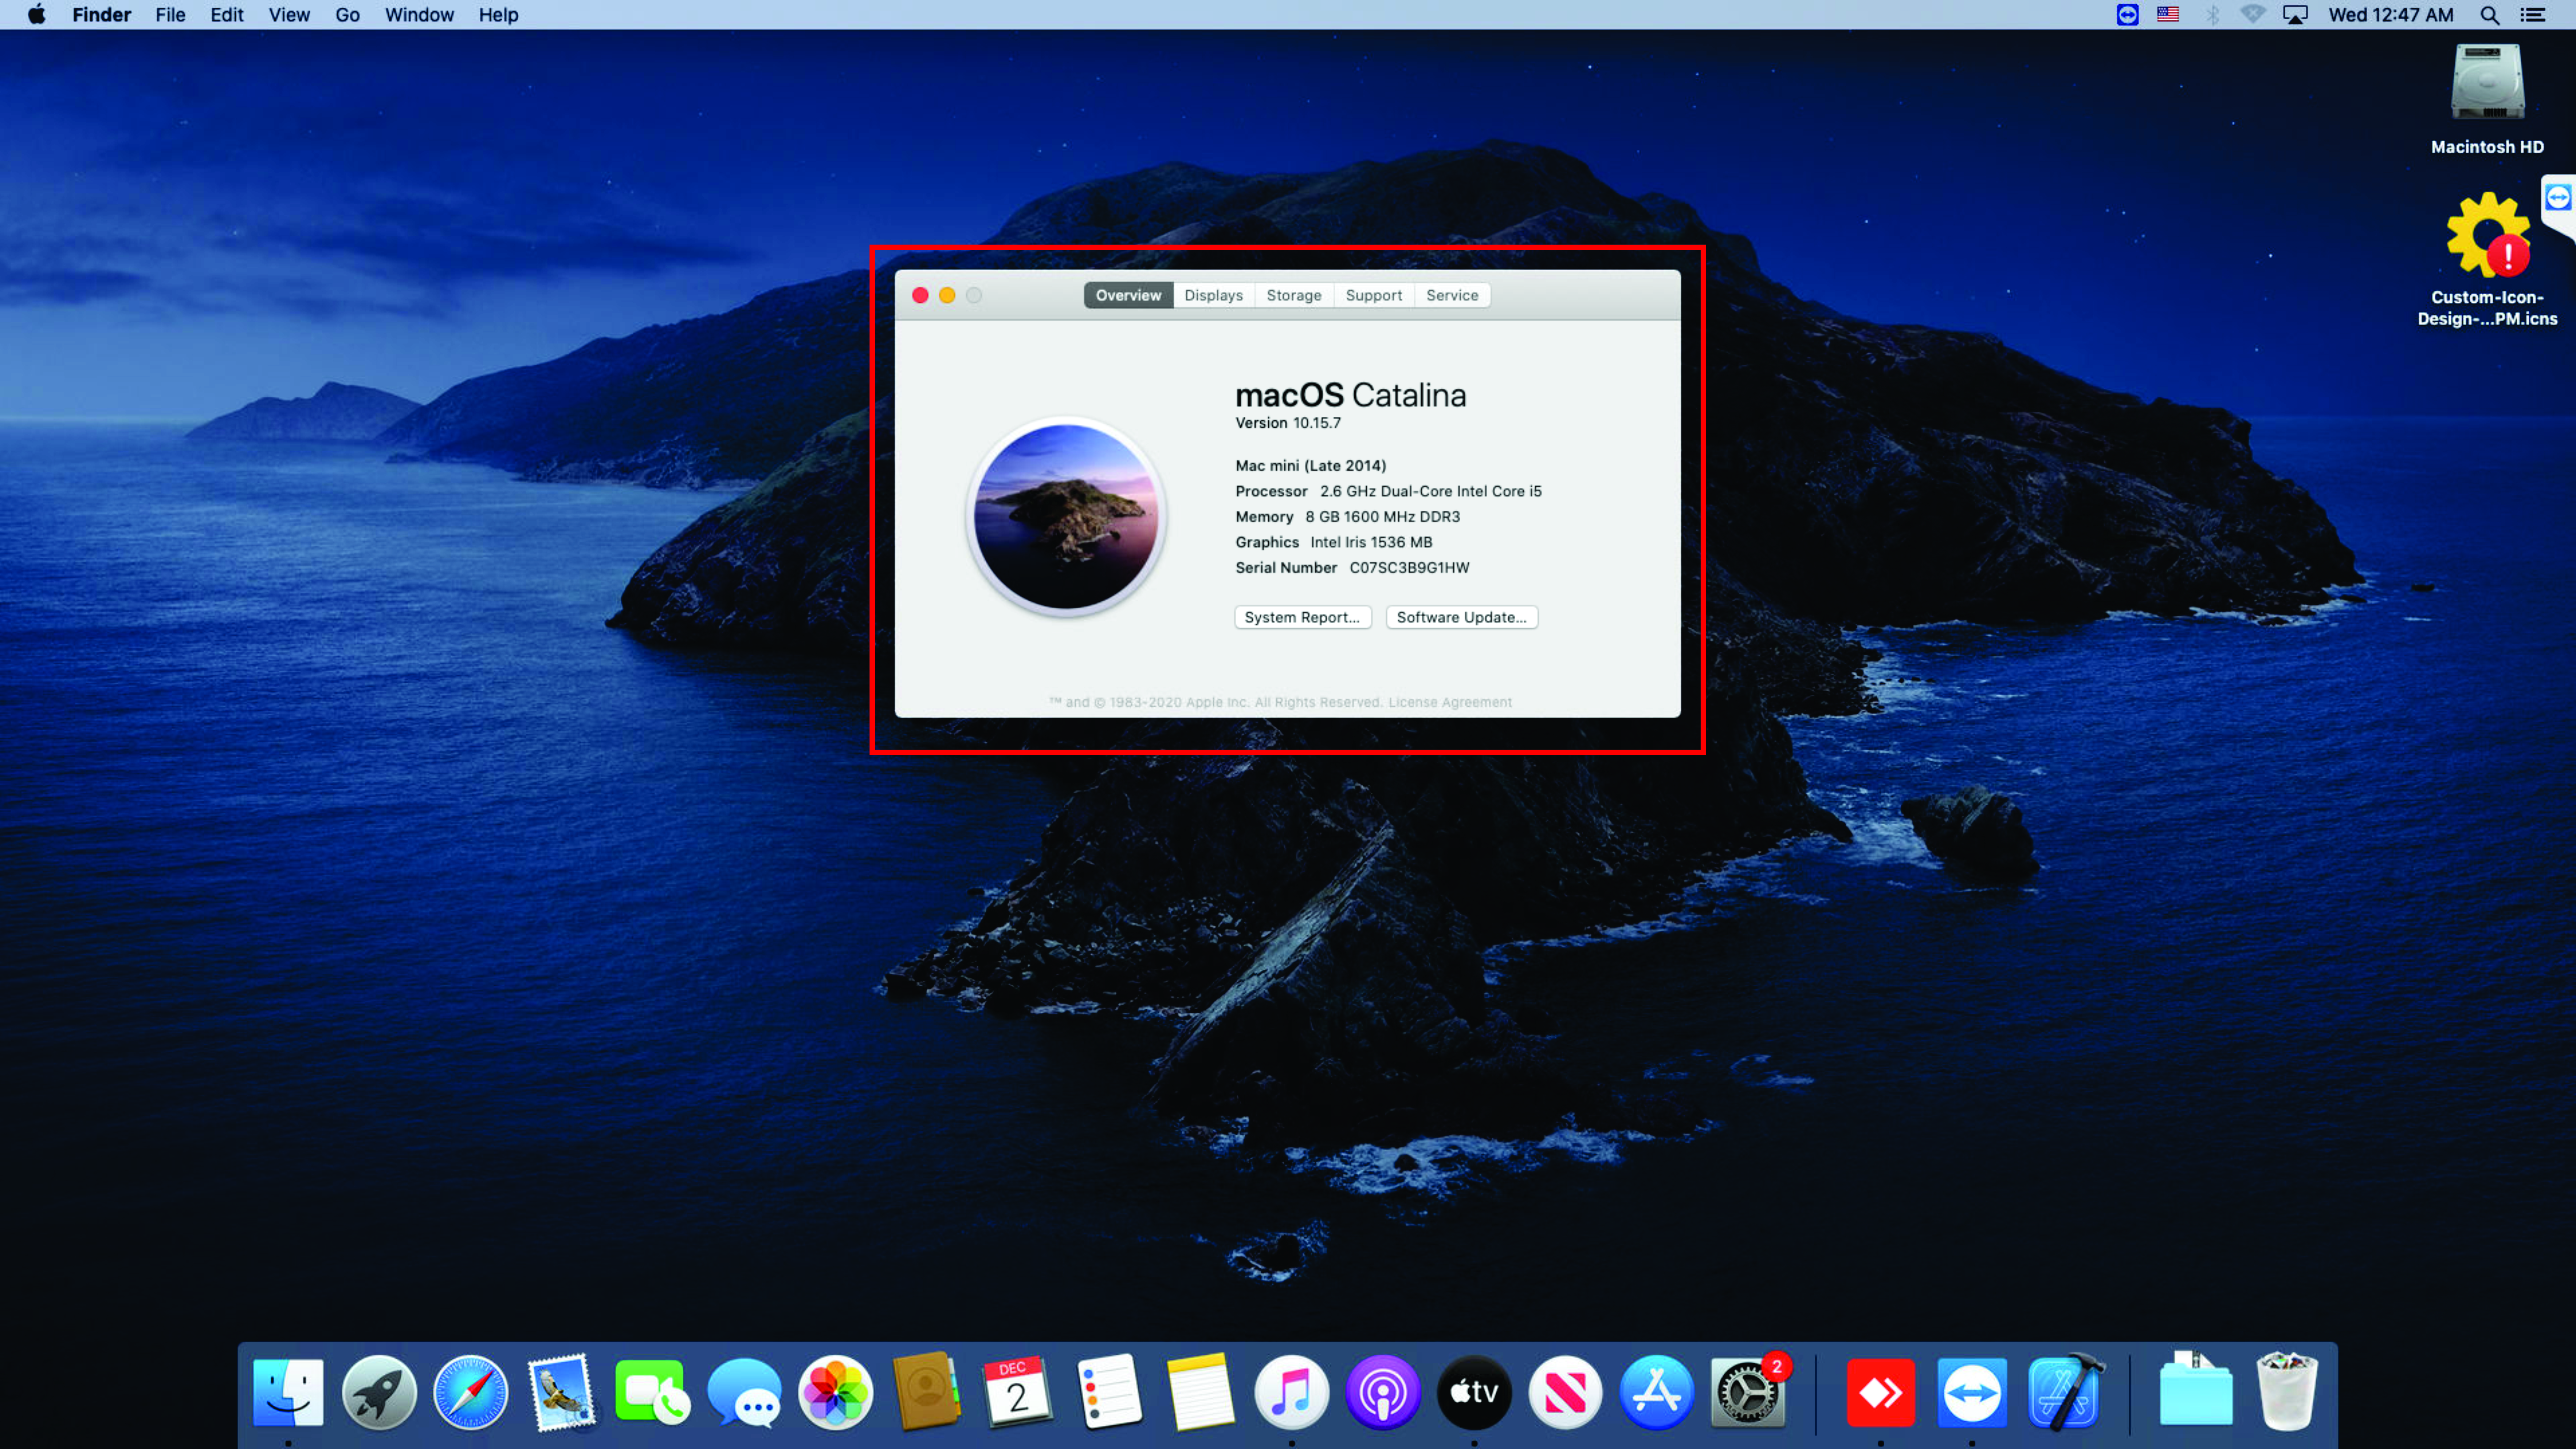Open the License Agreement link
Viewport: 2576px width, 1449px height.
point(1450,702)
